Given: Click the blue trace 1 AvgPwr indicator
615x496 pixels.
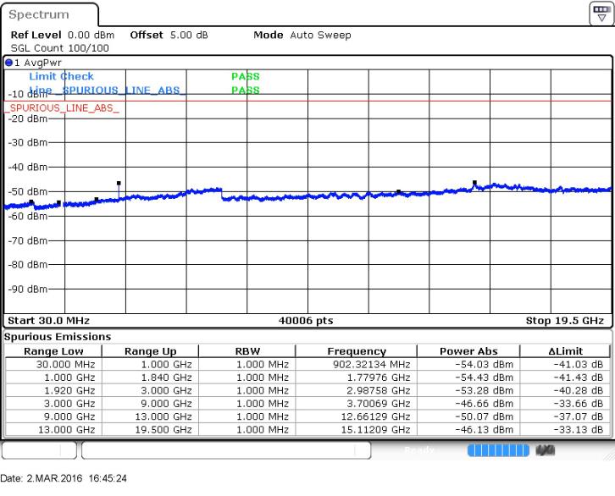Looking at the screenshot, I should [8, 63].
